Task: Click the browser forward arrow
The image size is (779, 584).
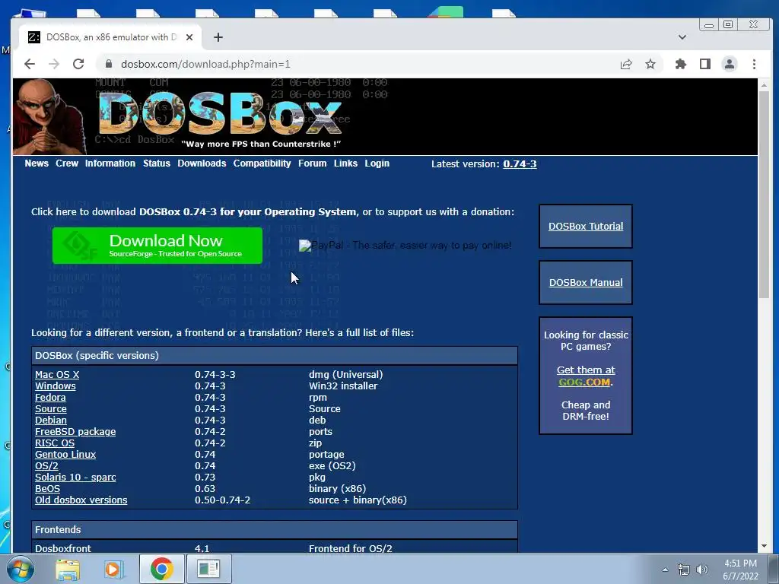Action: pos(54,64)
